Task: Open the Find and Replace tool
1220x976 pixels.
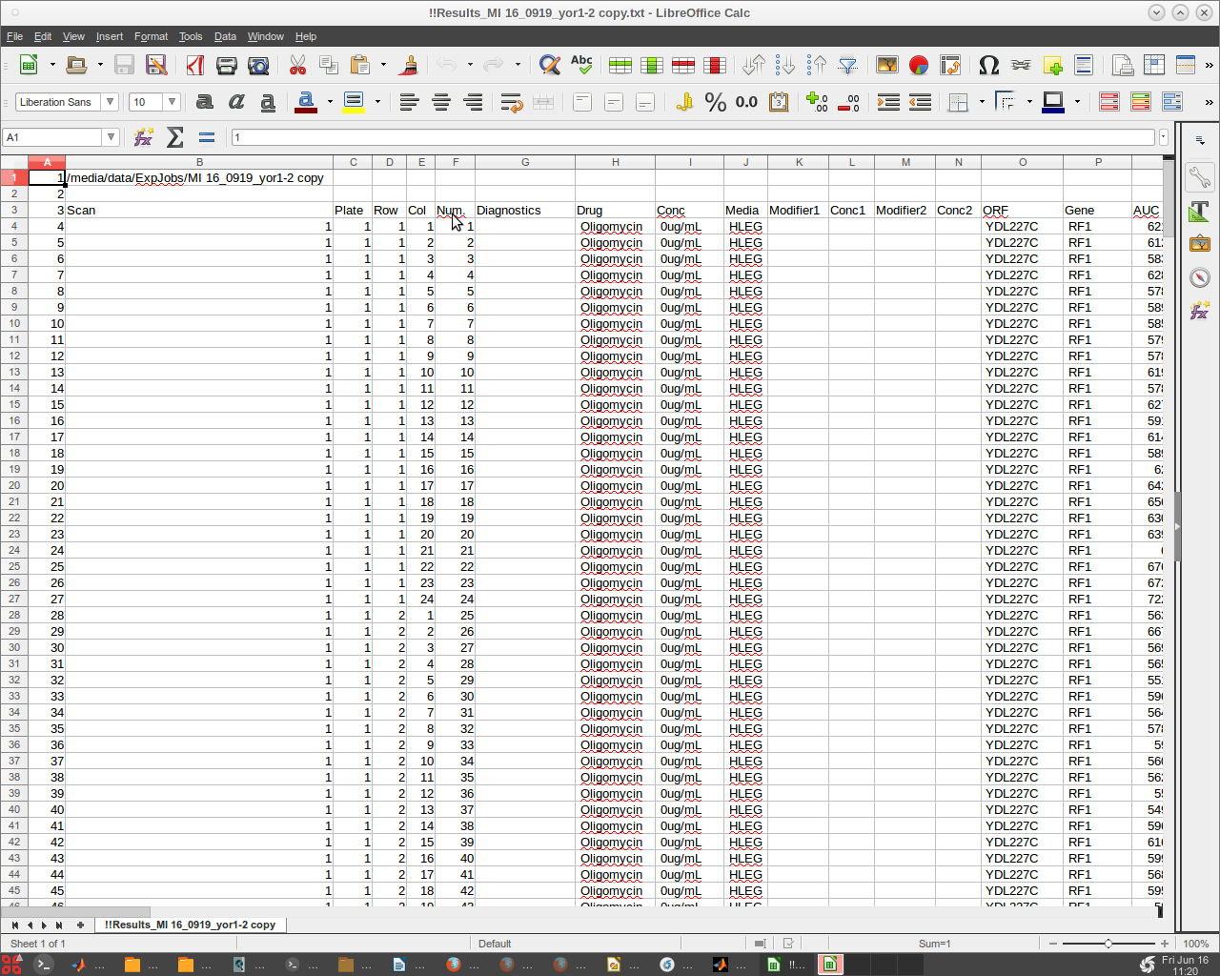Action: click(x=550, y=65)
